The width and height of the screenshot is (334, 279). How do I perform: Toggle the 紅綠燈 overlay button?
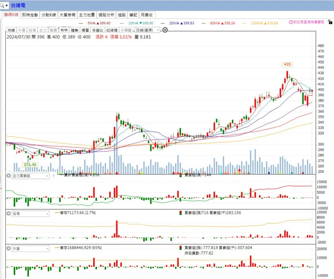(x=112, y=30)
